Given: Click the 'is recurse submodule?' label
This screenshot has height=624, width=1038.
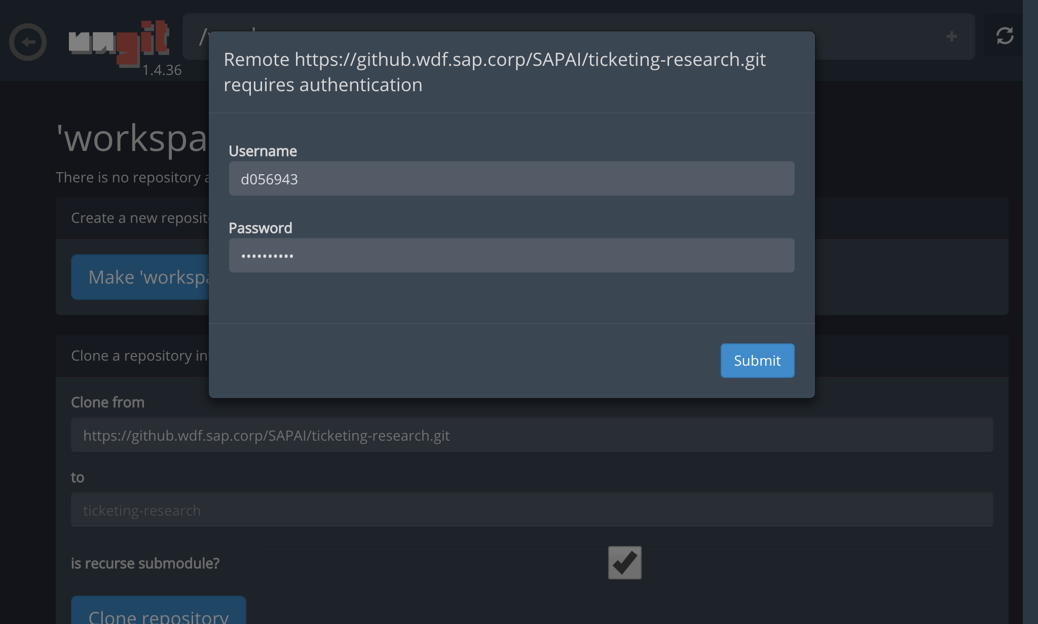Looking at the screenshot, I should pyautogui.click(x=145, y=563).
